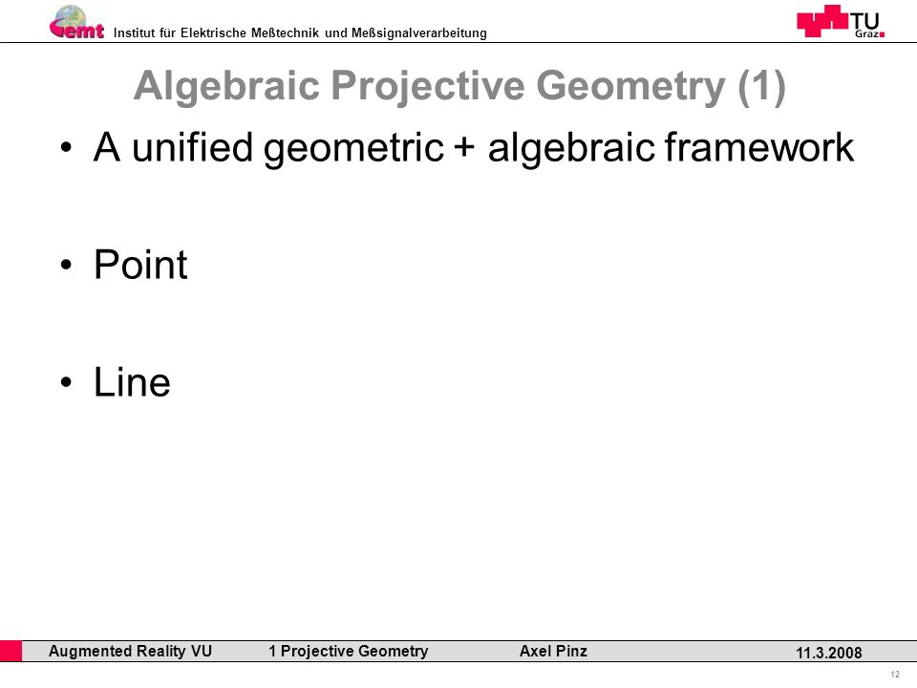Click the TU Graz logo
Screen dimensions: 917x688
(841, 21)
